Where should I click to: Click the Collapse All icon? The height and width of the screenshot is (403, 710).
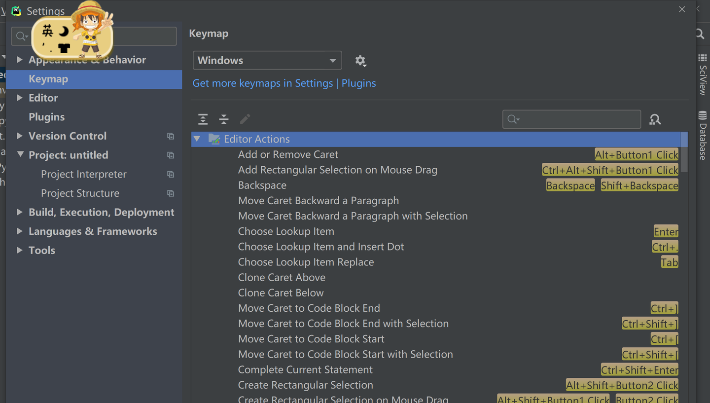point(224,119)
